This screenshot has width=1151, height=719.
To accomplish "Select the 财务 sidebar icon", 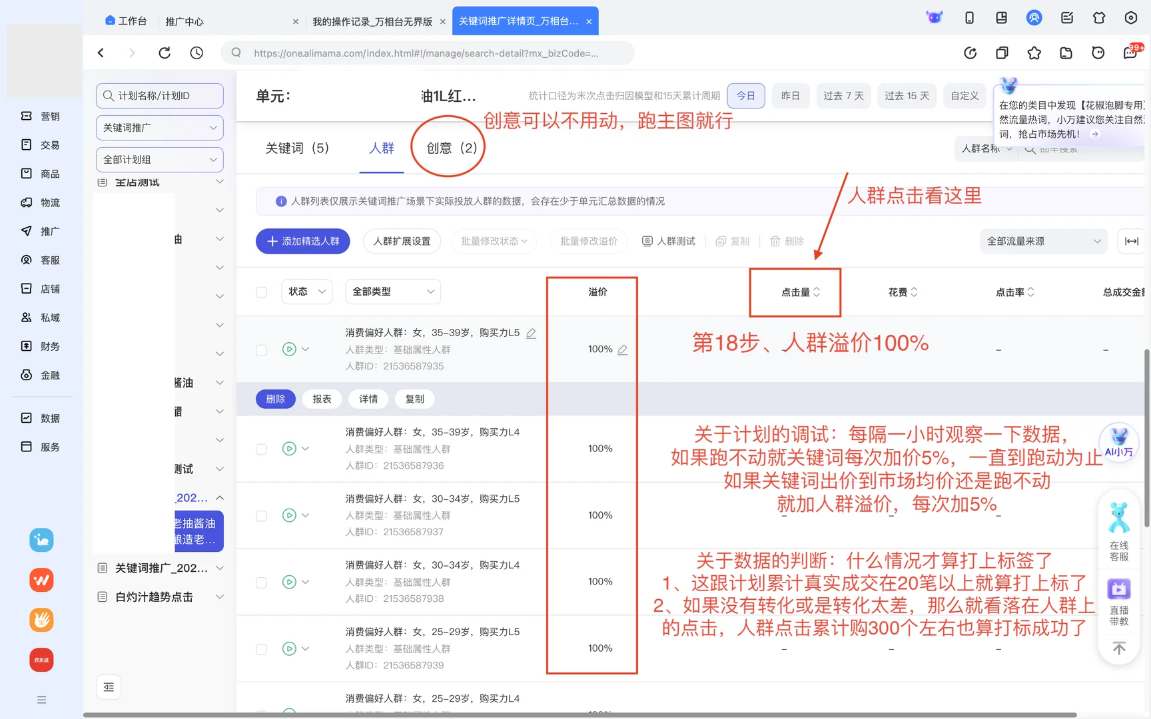I will [41, 346].
